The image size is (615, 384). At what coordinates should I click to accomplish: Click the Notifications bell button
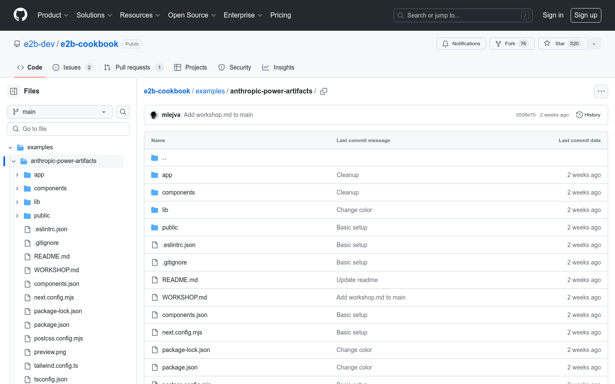(461, 44)
